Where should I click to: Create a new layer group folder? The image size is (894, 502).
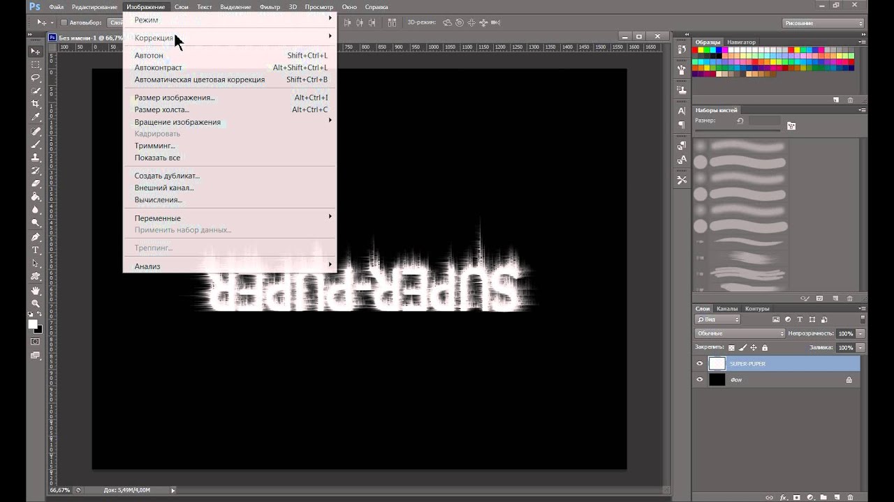[823, 498]
